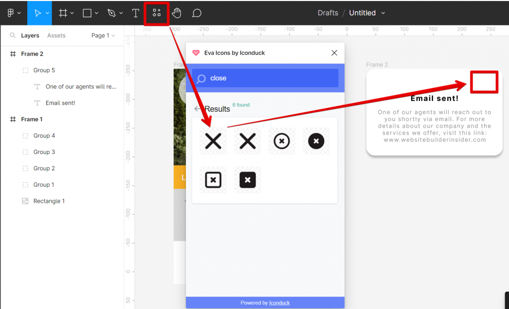Viewport: 509px width, 309px height.
Task: Open the Resources/plugins panel
Action: coord(157,13)
